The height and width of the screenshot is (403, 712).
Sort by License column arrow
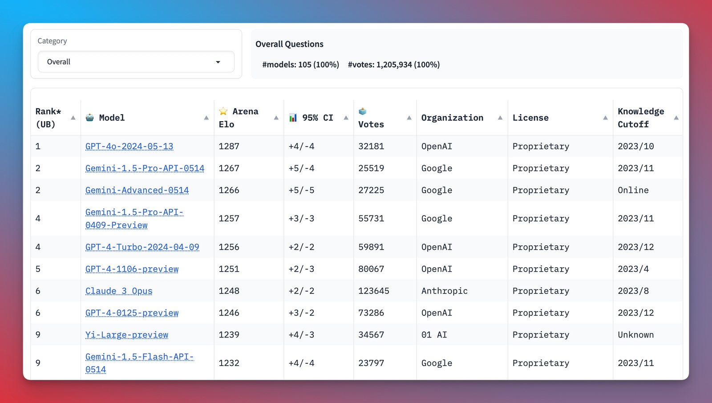pos(605,118)
